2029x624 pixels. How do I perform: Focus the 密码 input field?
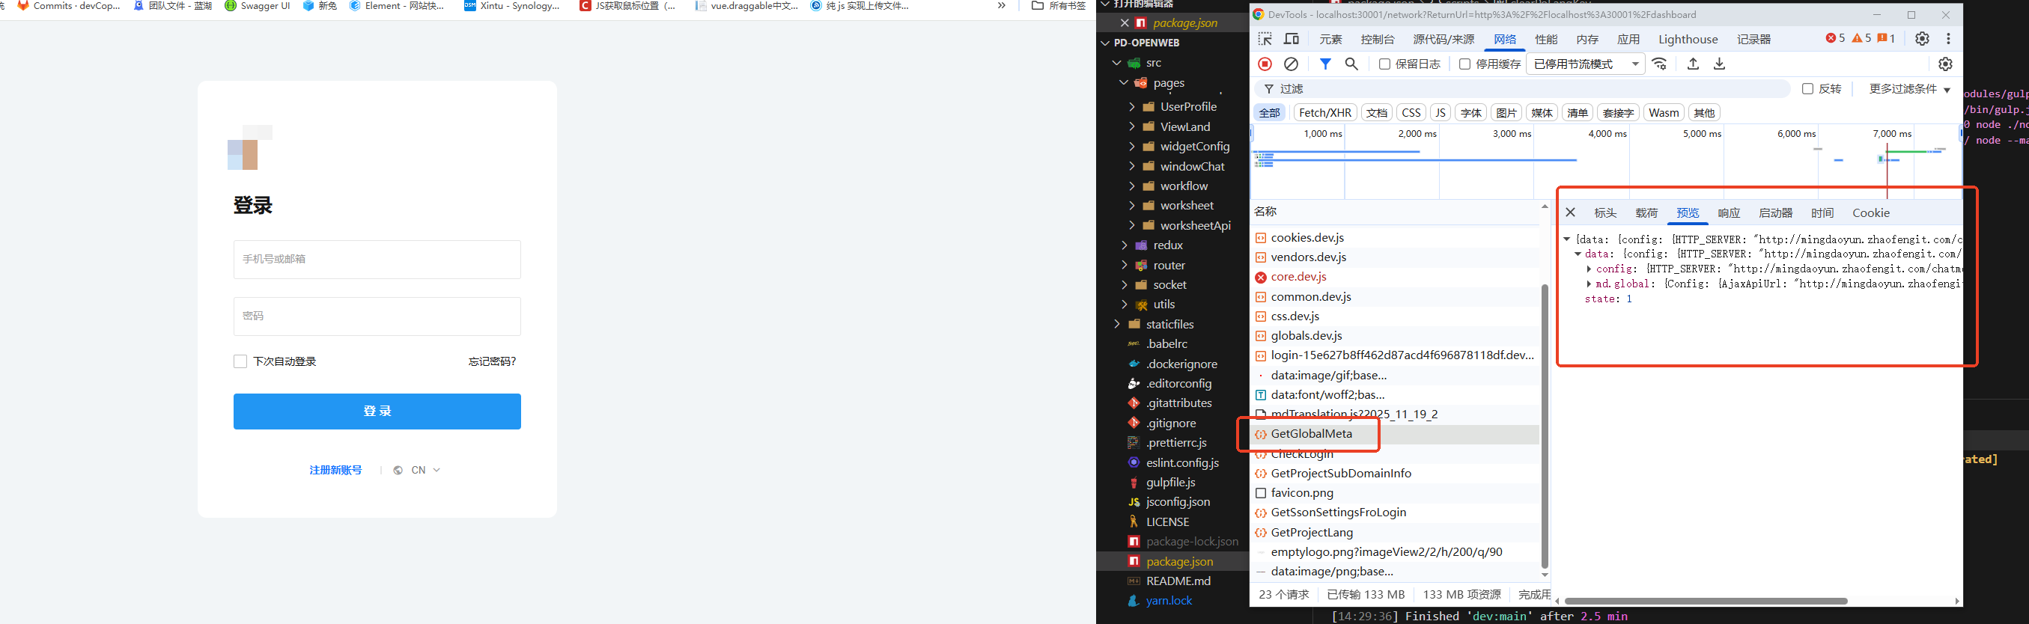pyautogui.click(x=377, y=316)
